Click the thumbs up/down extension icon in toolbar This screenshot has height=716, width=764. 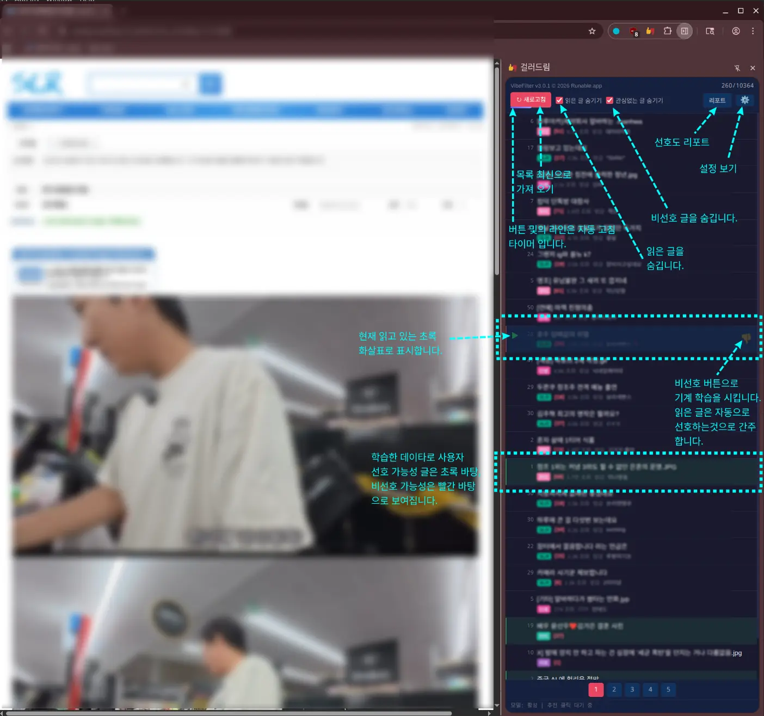pyautogui.click(x=650, y=31)
